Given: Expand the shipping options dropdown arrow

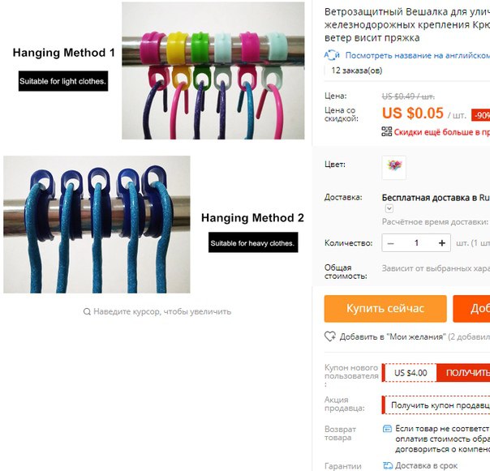Looking at the screenshot, I should tap(389, 208).
